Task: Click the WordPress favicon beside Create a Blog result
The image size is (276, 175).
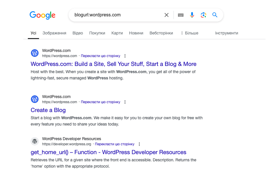Action: [35, 99]
